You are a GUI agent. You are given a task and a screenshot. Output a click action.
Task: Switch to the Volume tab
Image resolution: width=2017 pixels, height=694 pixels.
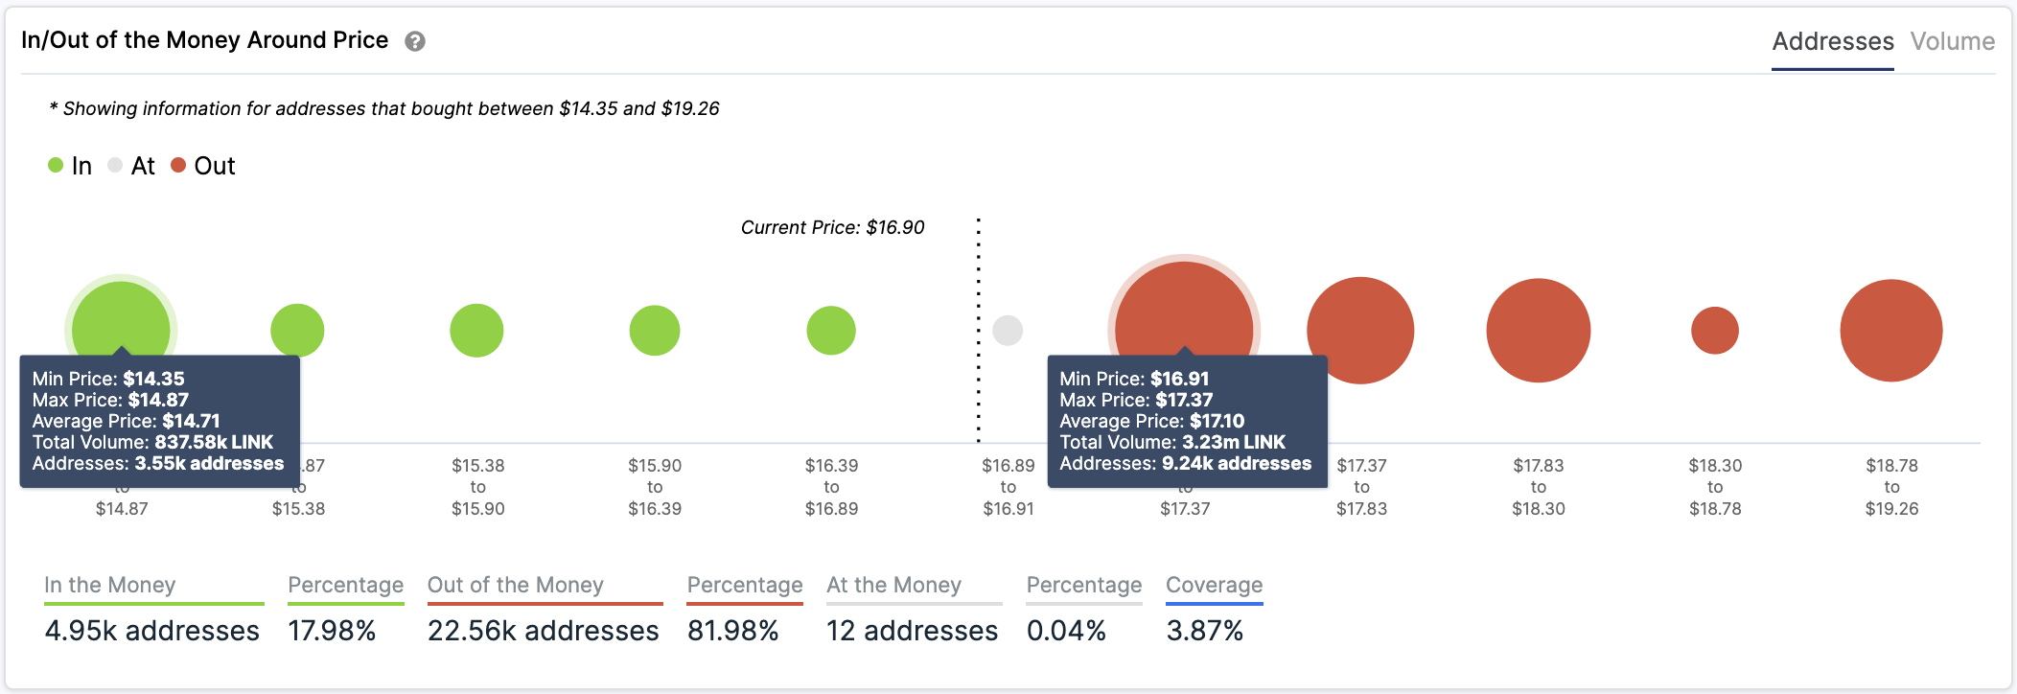click(1952, 41)
